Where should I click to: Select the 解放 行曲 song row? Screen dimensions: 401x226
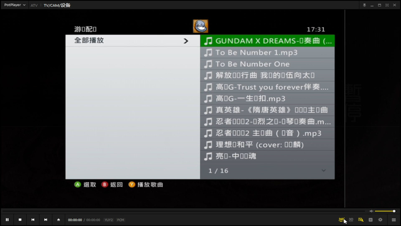(x=267, y=76)
